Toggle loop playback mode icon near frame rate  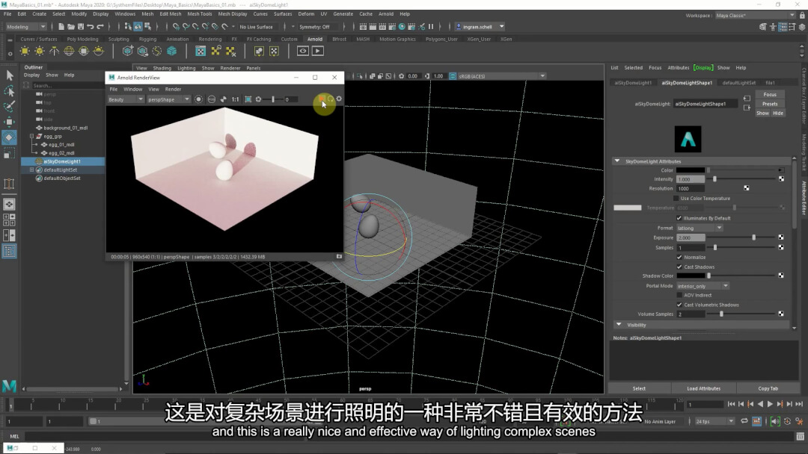[x=744, y=421]
